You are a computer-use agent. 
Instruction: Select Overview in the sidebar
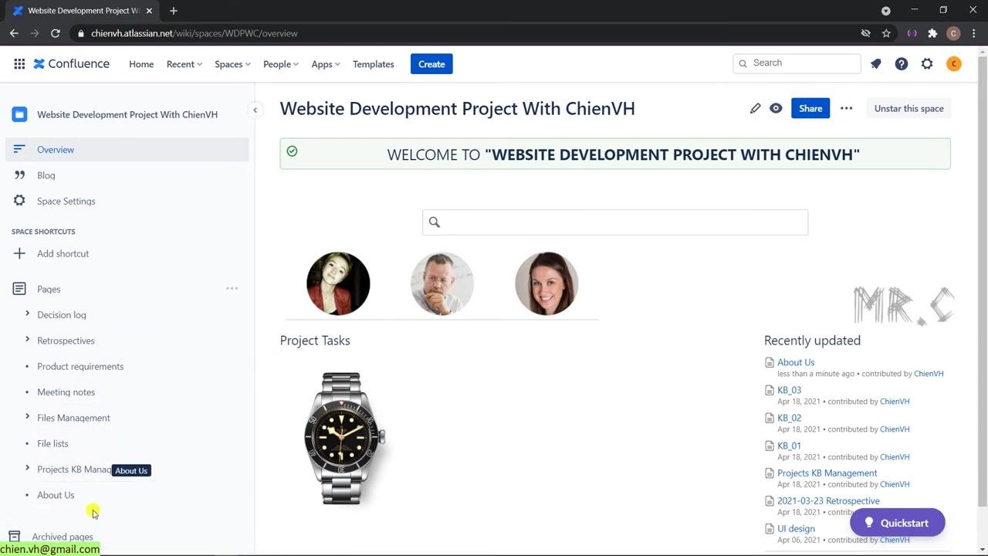(127, 150)
